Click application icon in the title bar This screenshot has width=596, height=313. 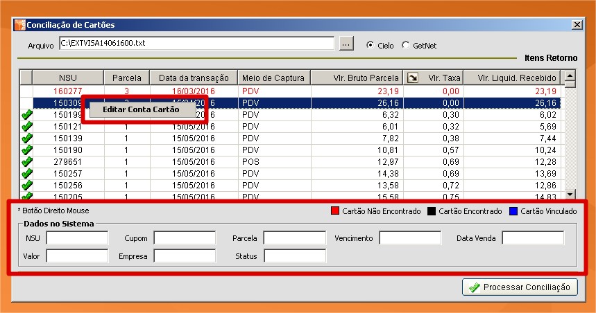[x=19, y=25]
